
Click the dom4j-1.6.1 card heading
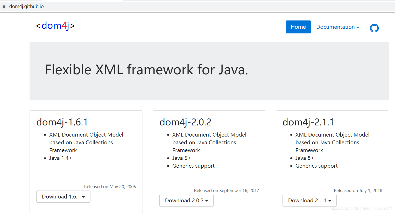click(x=62, y=122)
